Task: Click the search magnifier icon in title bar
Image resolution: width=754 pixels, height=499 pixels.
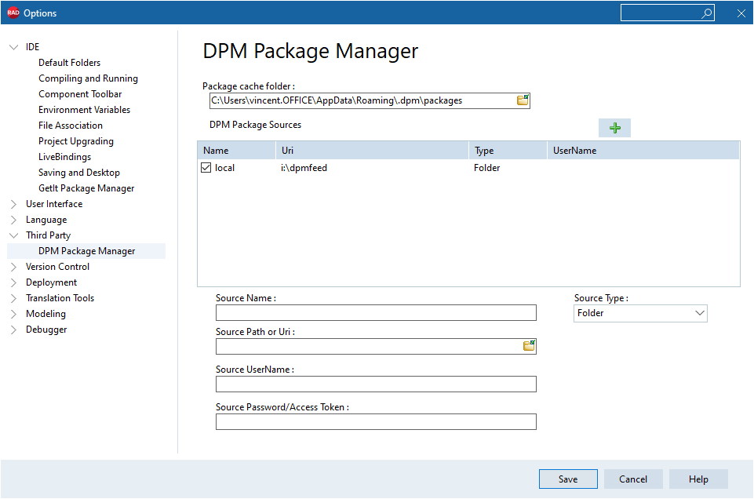Action: pos(706,13)
